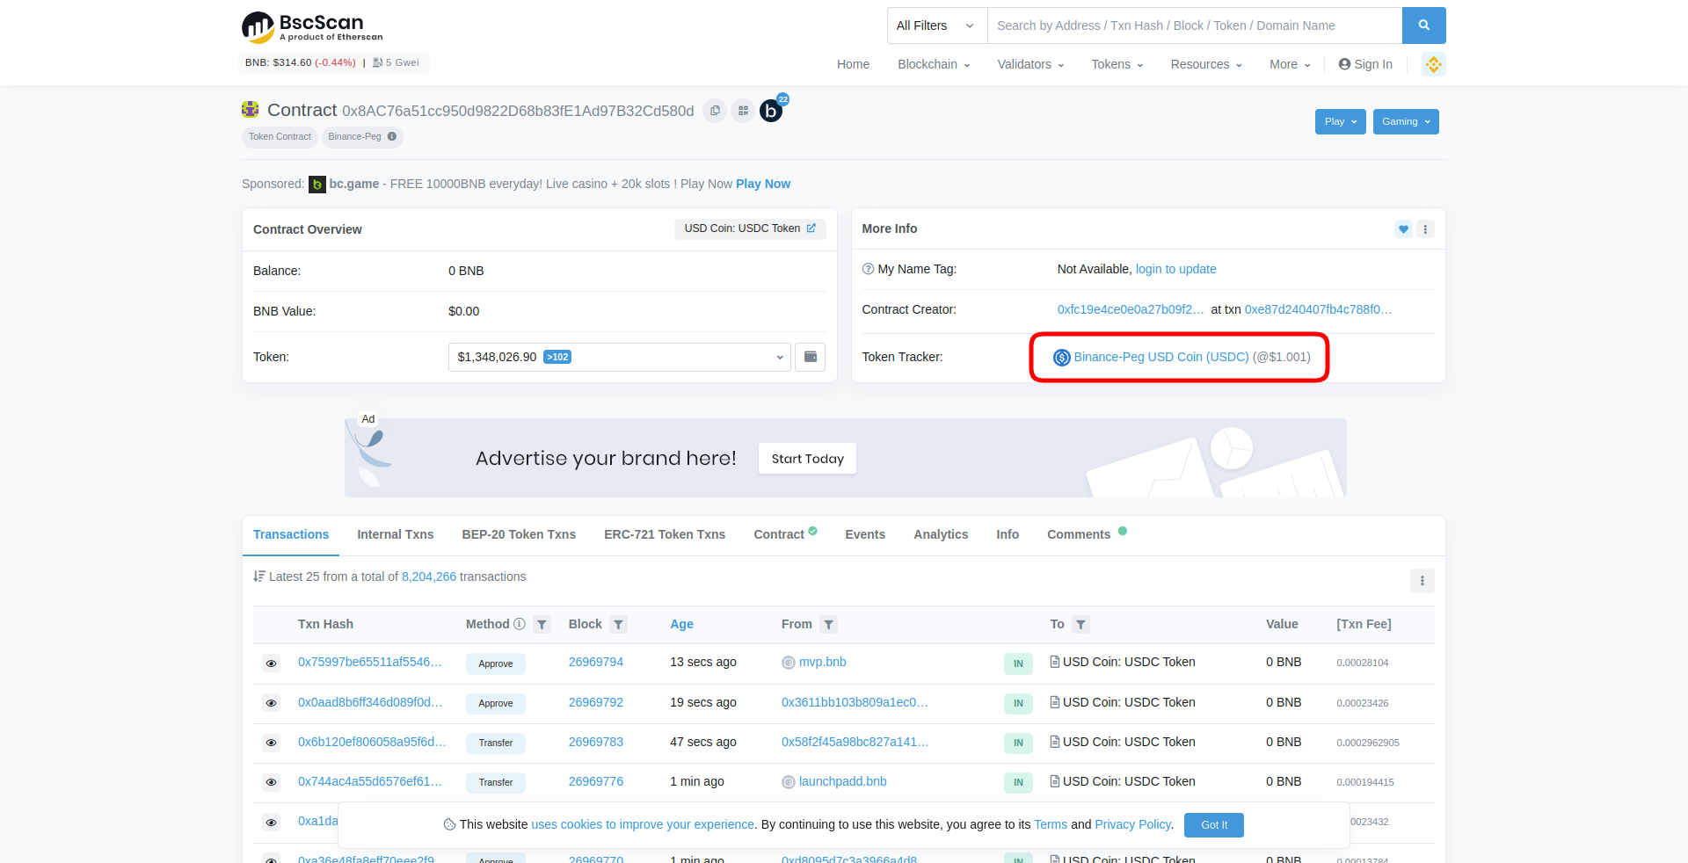Click the Token Contract tag
The image size is (1688, 863).
(x=280, y=136)
